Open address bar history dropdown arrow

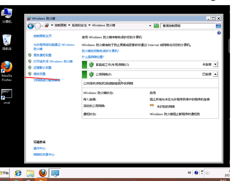coord(150,26)
